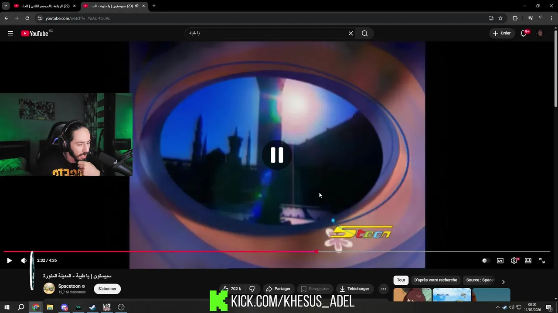Open the player settings gear
The image size is (558, 313).
[x=514, y=260]
